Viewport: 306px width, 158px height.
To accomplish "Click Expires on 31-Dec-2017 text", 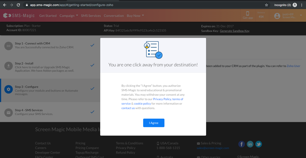I will [217, 26].
